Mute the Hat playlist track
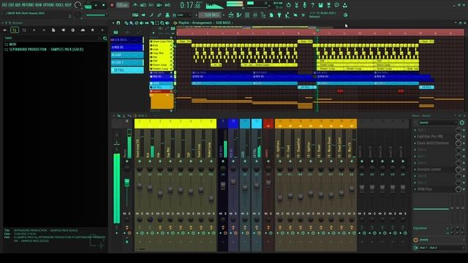Viewport: 468px width, 263px height. 171,57
